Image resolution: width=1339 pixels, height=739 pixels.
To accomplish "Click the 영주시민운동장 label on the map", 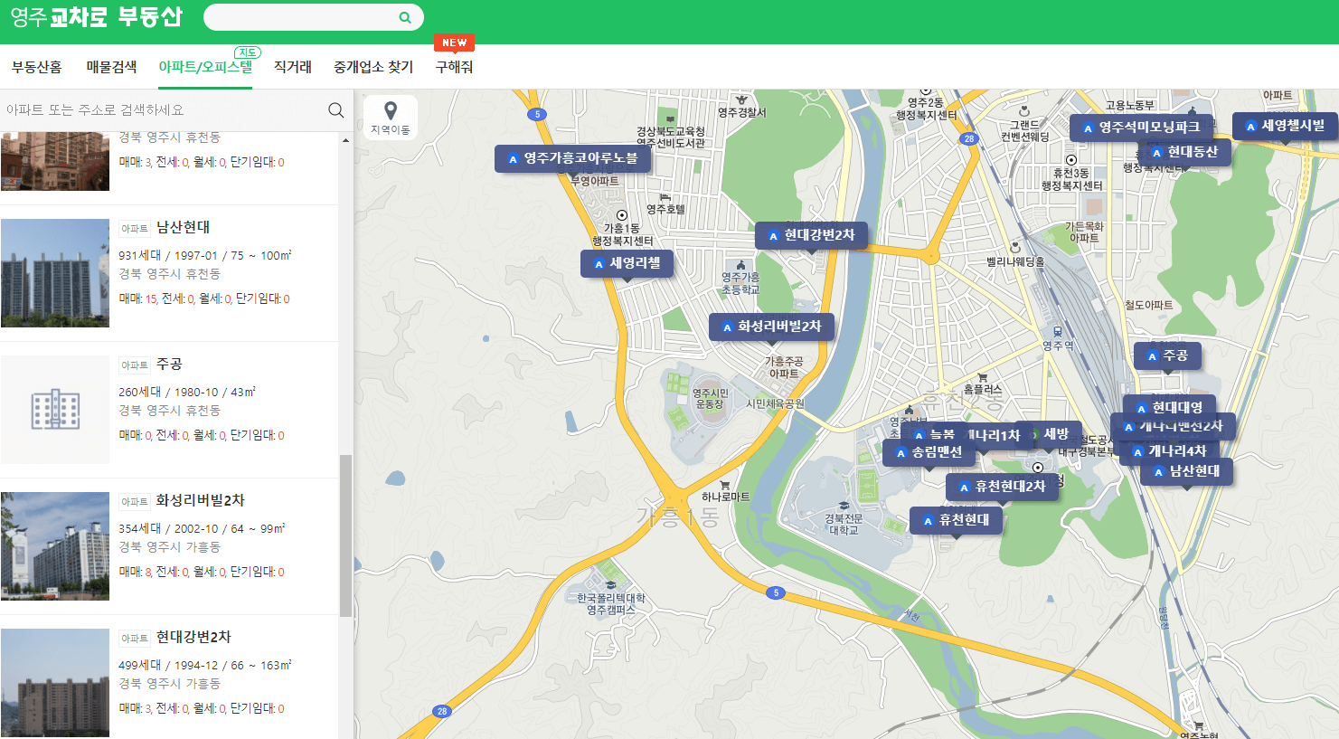I will click(711, 399).
